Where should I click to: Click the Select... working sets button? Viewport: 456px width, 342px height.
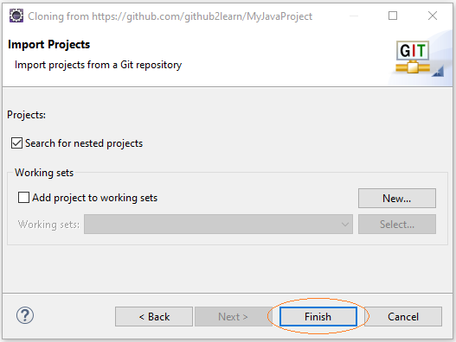point(397,225)
